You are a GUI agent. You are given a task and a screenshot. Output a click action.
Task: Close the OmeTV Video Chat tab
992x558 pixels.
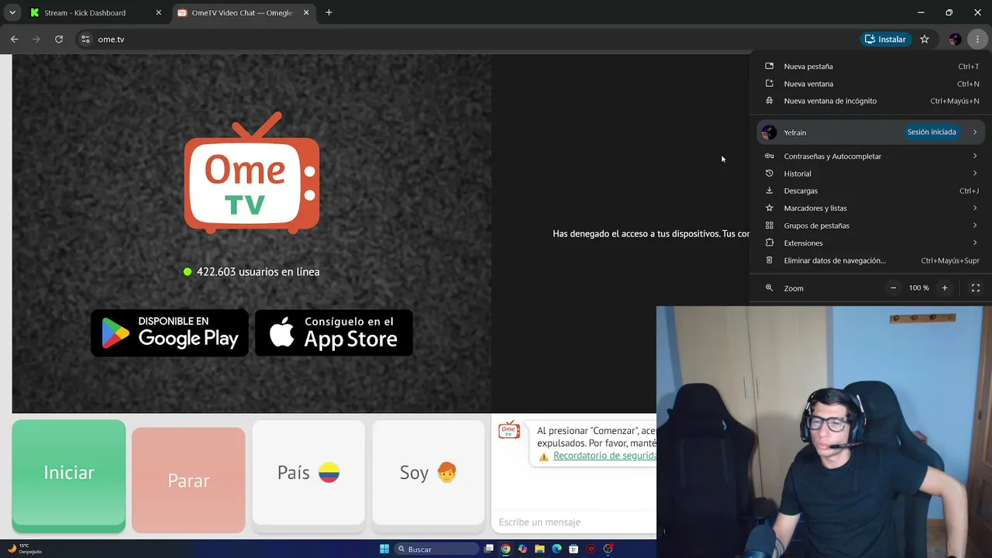point(306,12)
